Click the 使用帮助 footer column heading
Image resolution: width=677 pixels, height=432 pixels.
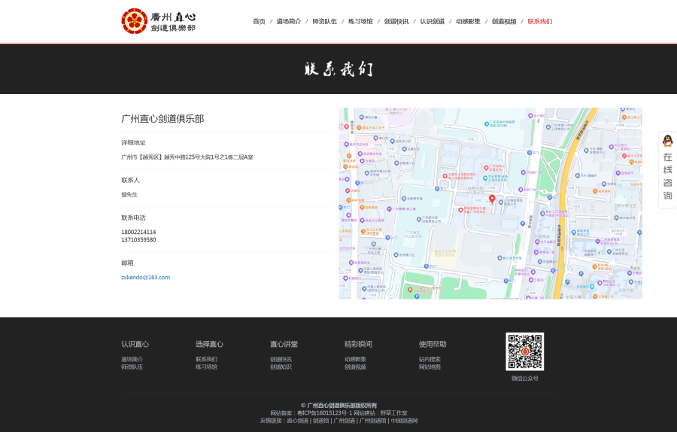click(433, 344)
